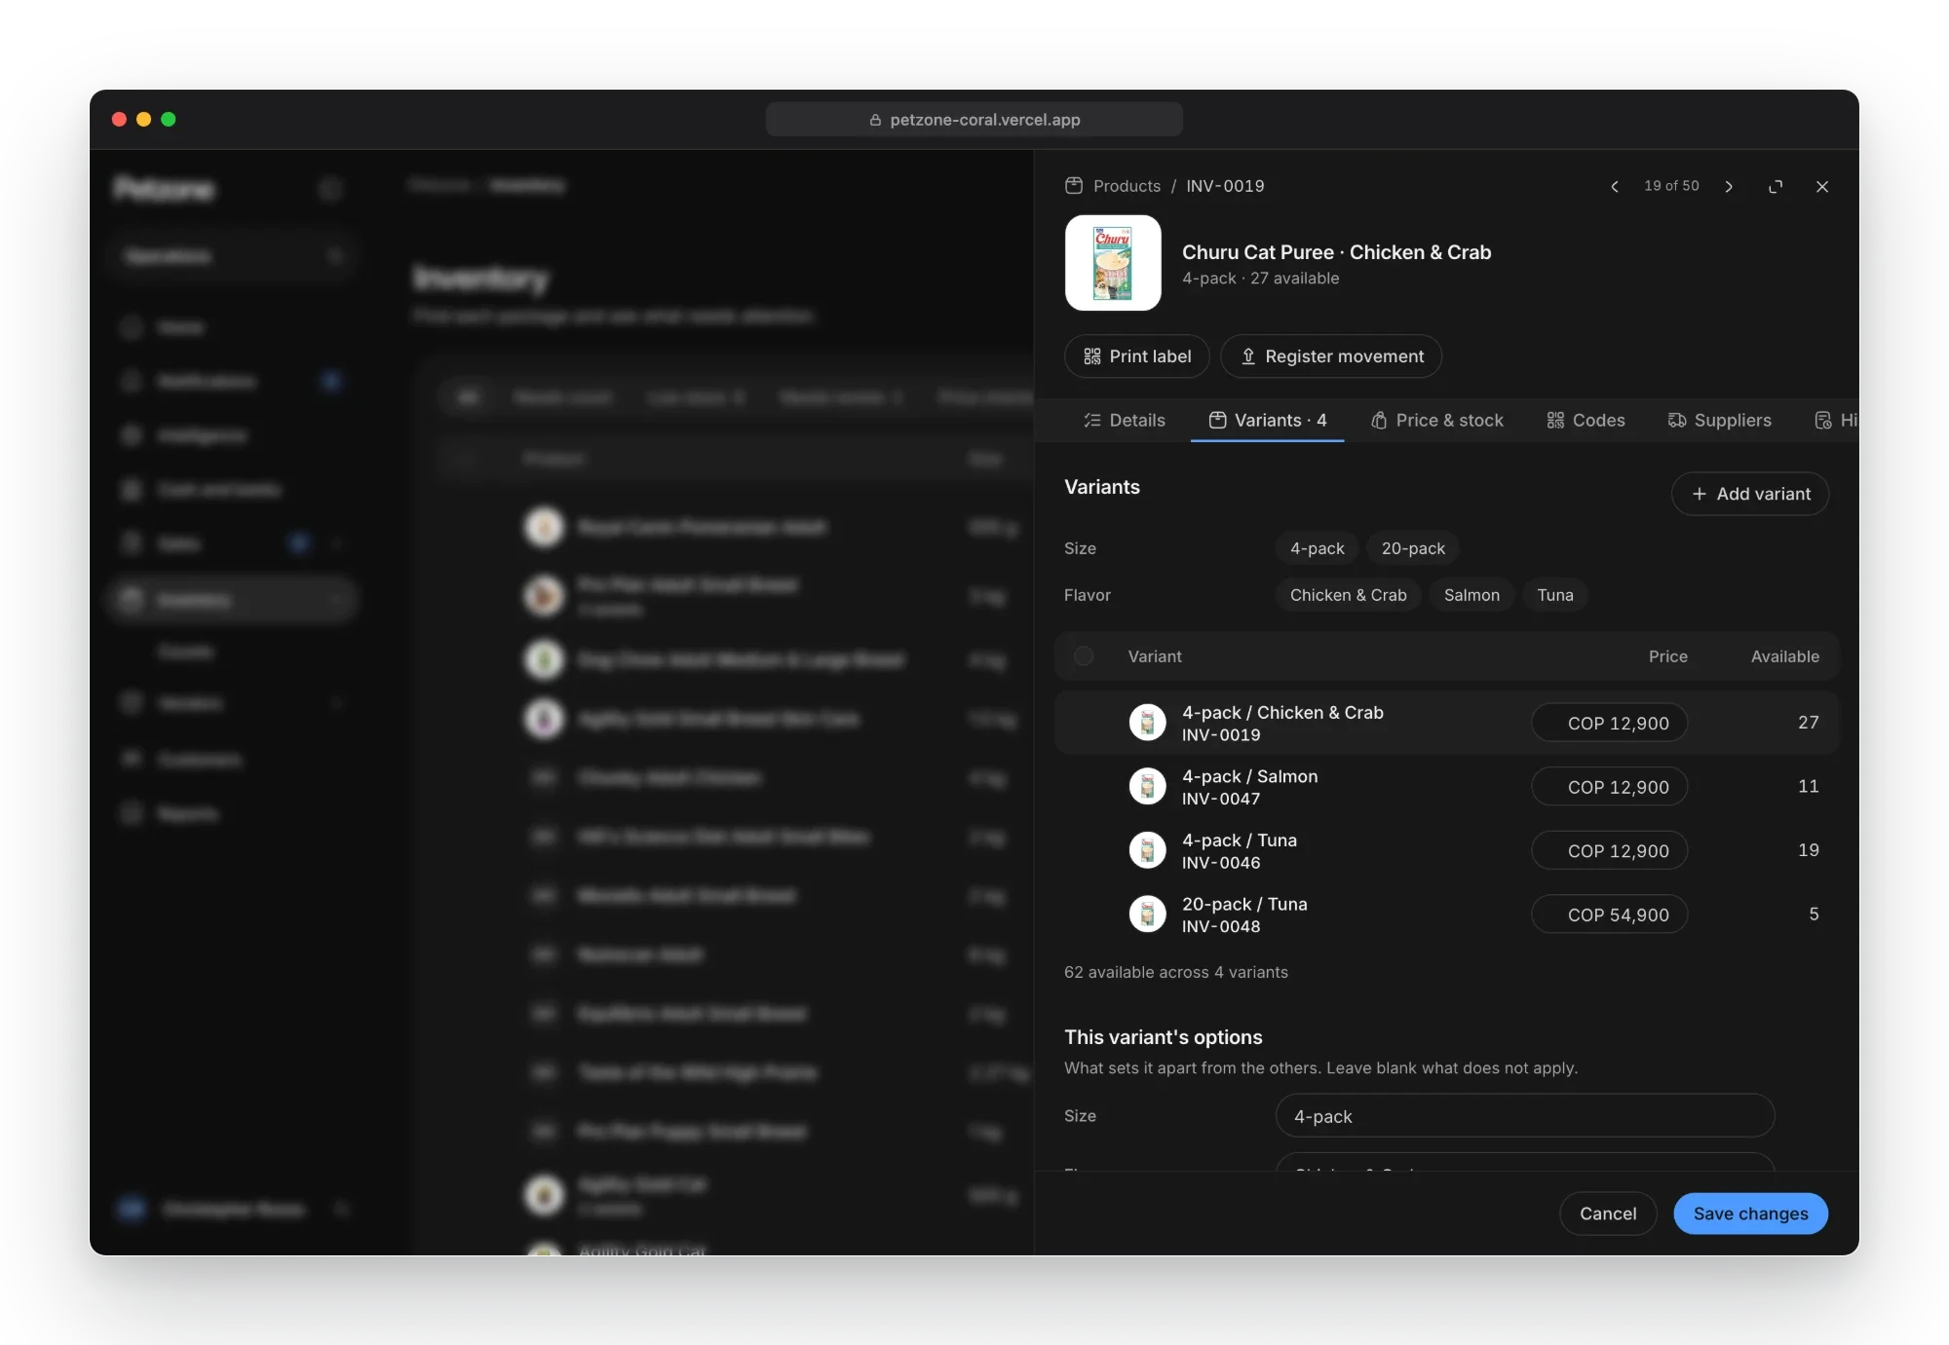
Task: Select the 20-pack size chip
Action: click(x=1413, y=548)
